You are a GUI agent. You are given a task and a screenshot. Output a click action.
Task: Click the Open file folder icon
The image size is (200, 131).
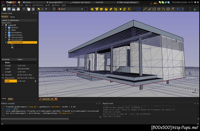point(9,9)
